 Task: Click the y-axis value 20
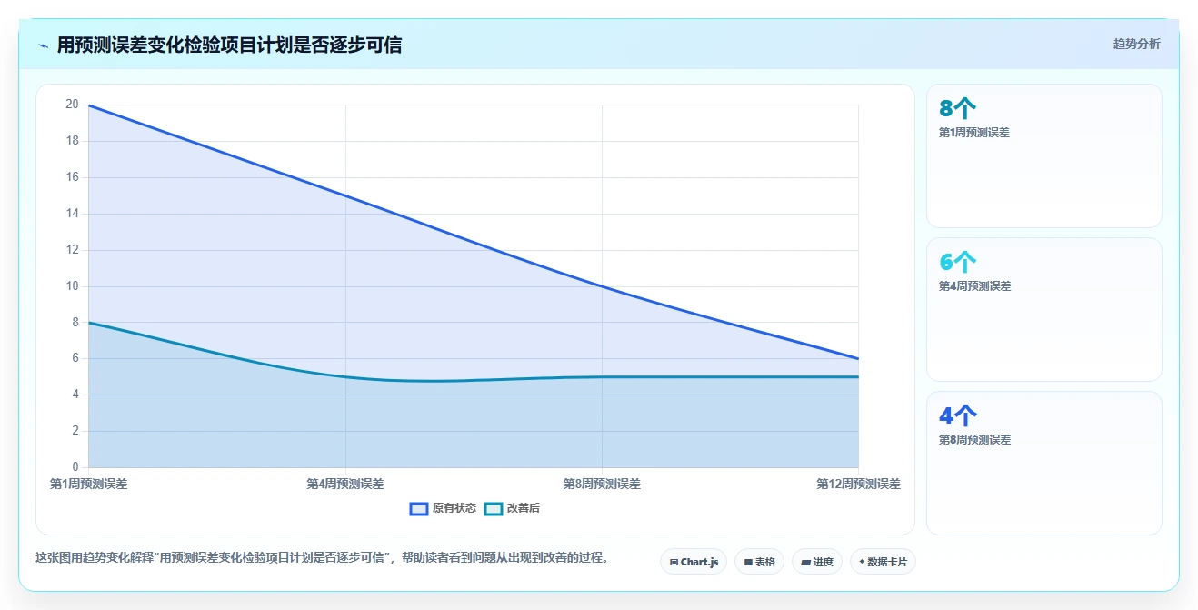pos(72,105)
